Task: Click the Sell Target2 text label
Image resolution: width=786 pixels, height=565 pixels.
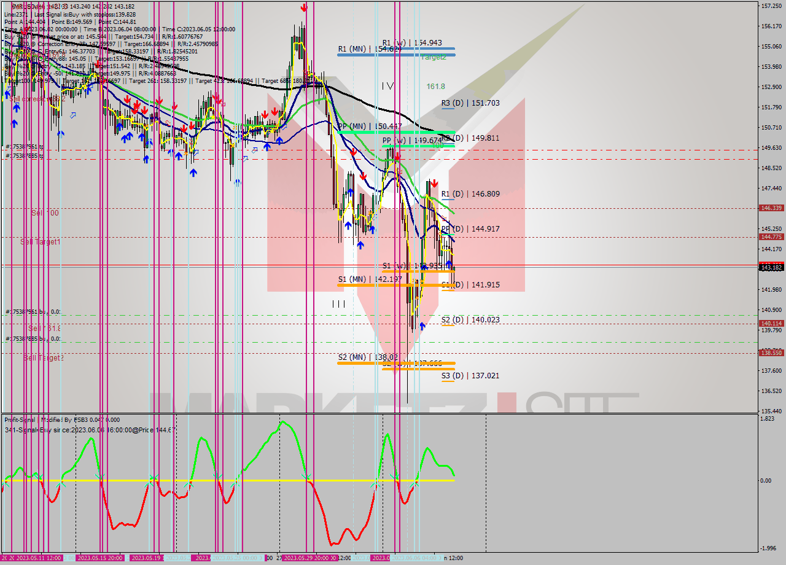Action: tap(44, 357)
